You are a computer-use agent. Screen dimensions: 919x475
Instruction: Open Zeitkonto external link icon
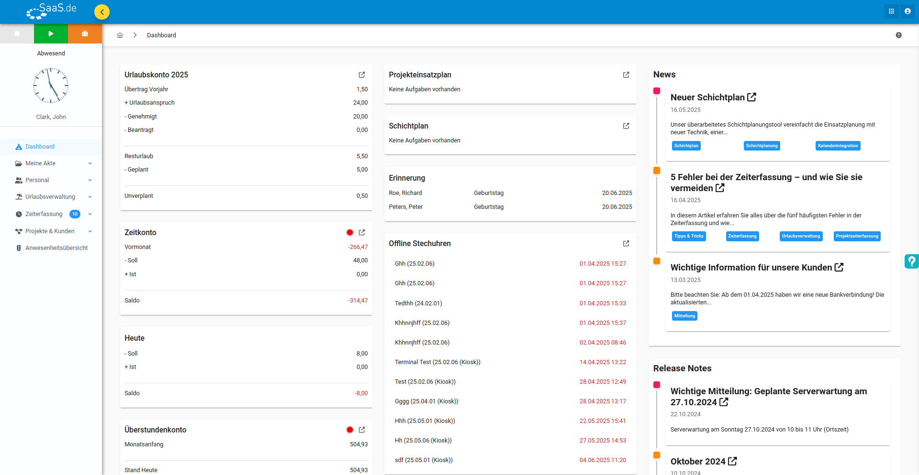pyautogui.click(x=362, y=233)
